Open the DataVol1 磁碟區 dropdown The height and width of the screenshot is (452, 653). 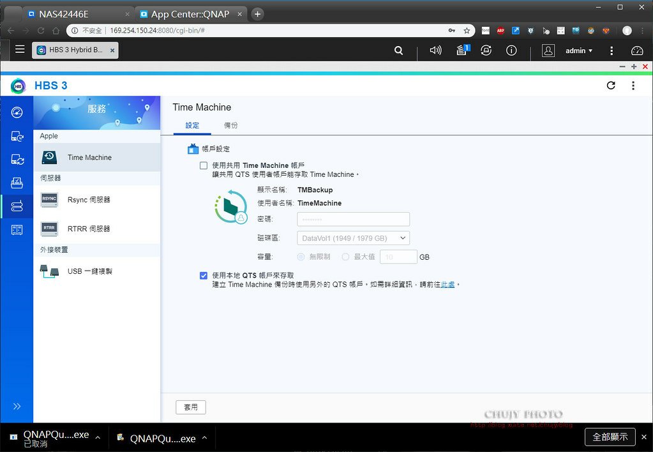point(353,238)
